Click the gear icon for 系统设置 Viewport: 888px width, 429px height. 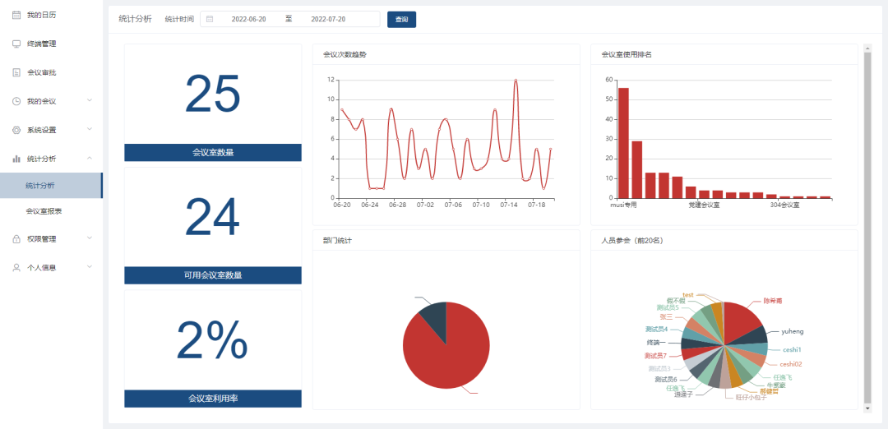point(16,130)
